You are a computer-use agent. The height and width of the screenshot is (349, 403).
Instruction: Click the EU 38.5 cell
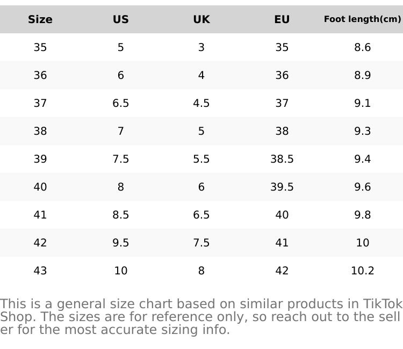[282, 159]
